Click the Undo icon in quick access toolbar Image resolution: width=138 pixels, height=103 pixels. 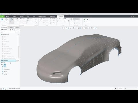tap(14, 14)
